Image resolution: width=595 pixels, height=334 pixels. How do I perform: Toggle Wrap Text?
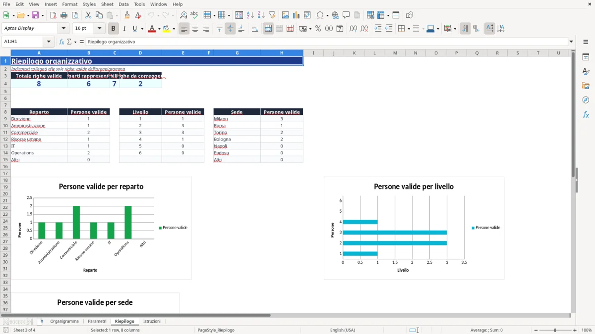[255, 29]
